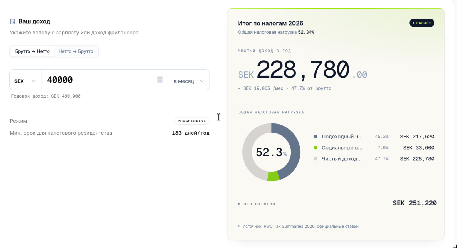Screen dimensions: 457x248
Task: Click the 183 дней/год value
Action: [x=191, y=133]
